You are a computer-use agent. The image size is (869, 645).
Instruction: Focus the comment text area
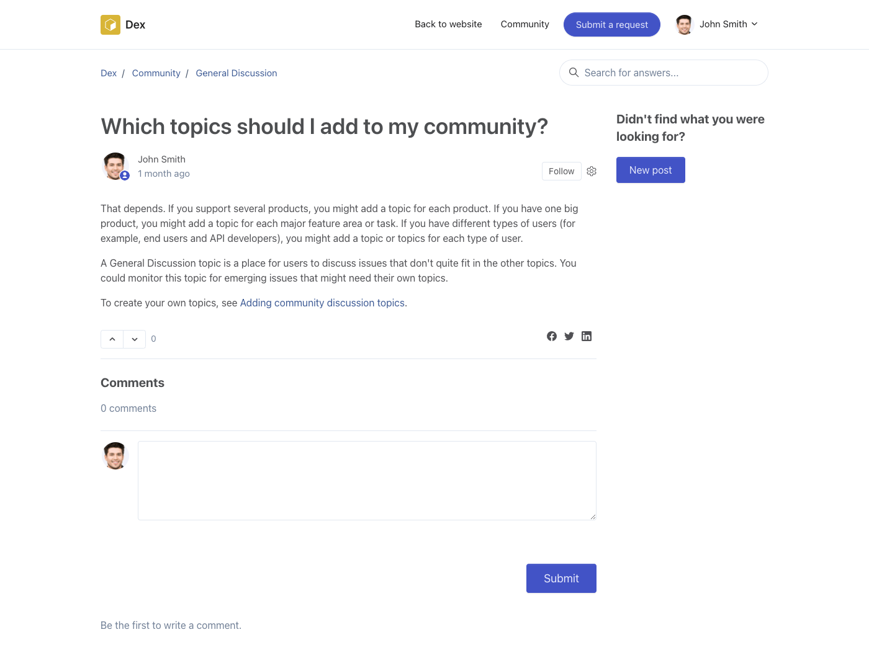click(367, 481)
